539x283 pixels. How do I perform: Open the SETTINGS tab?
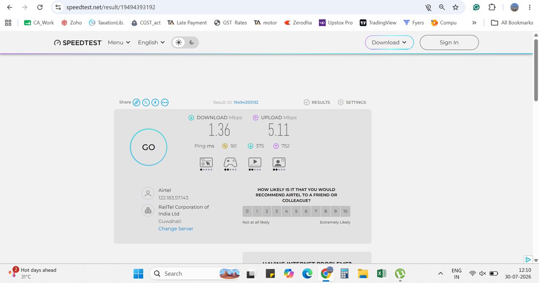pos(352,102)
